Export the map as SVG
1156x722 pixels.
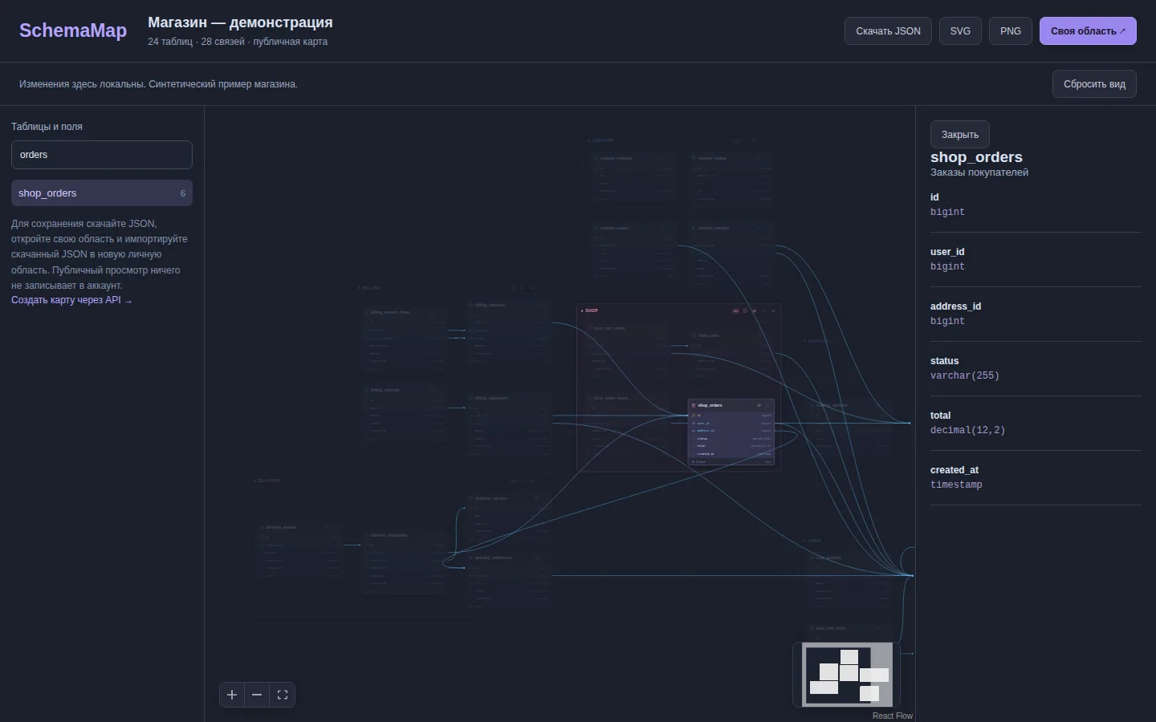pyautogui.click(x=960, y=31)
